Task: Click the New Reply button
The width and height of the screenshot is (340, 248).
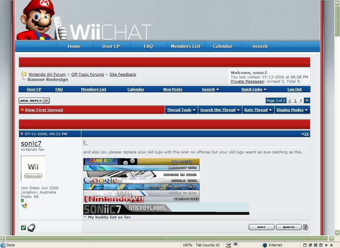Action: pos(34,101)
